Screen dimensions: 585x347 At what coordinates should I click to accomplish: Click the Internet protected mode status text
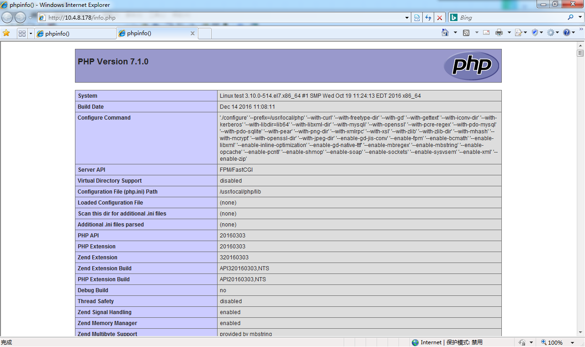pyautogui.click(x=452, y=342)
